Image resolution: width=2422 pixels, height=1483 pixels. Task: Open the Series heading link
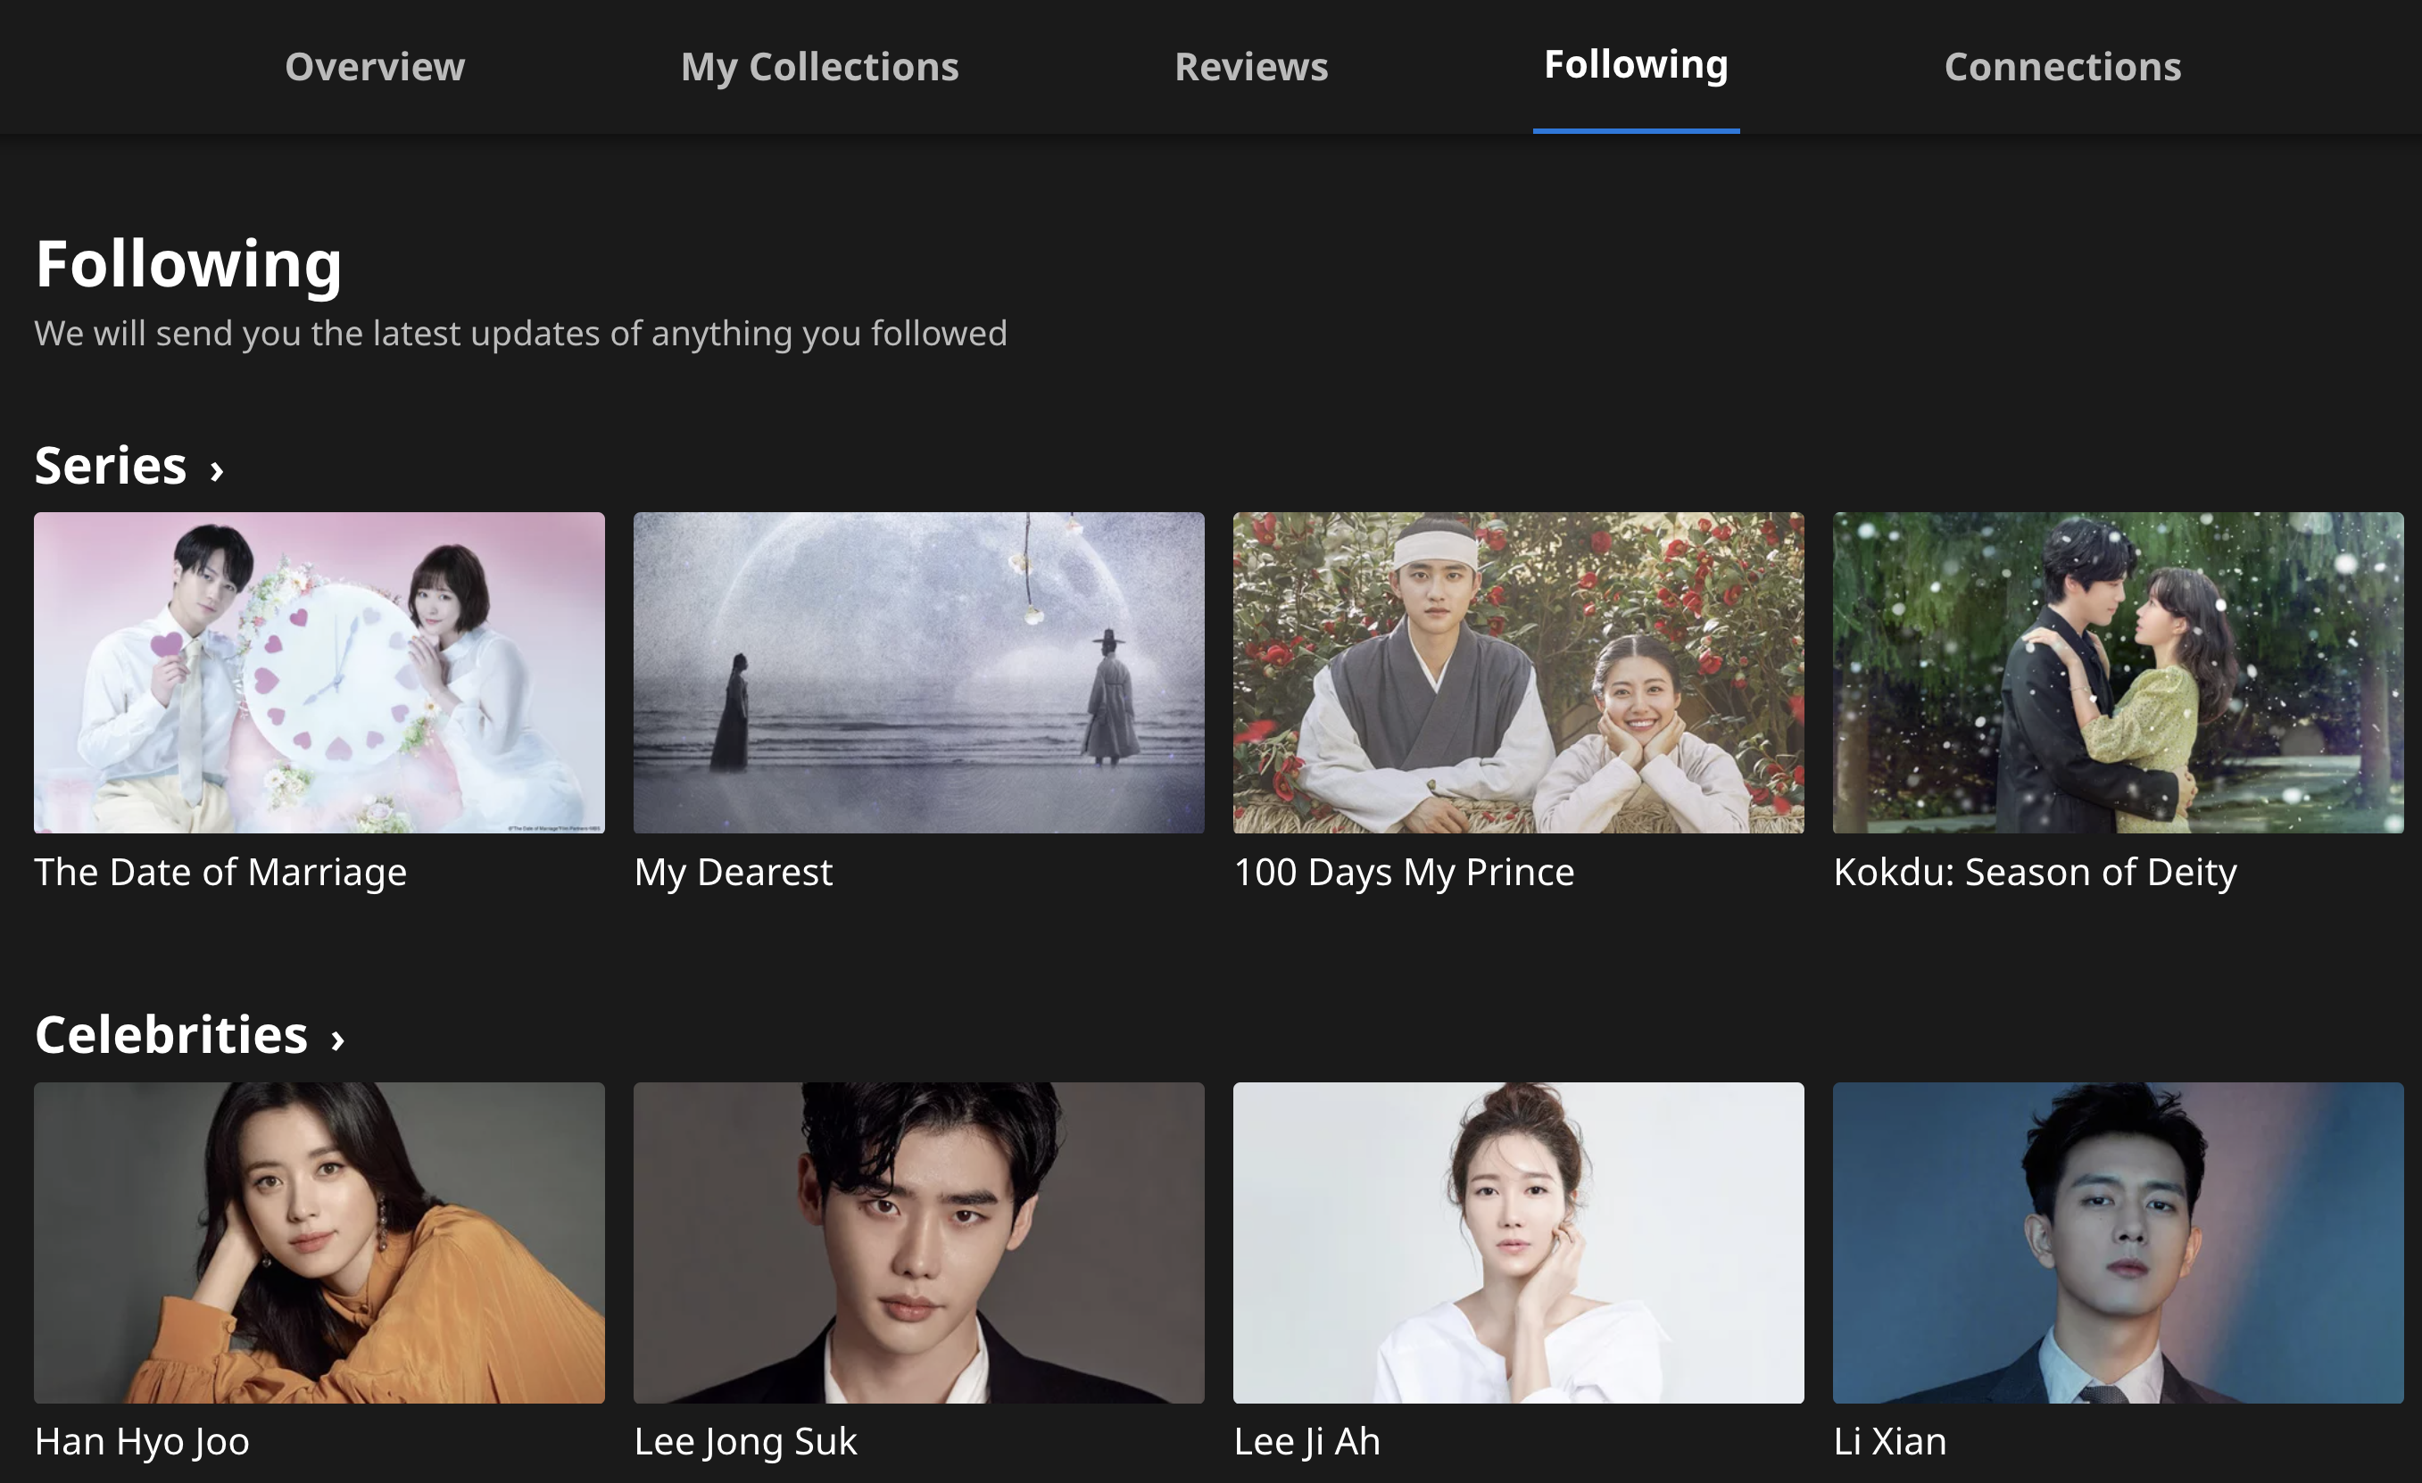point(110,466)
